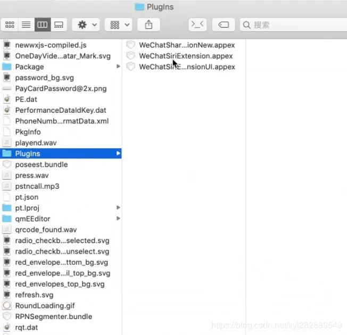The image size is (347, 335).
Task: Click the RoundLoading.gif file icon
Action: pyautogui.click(x=7, y=305)
